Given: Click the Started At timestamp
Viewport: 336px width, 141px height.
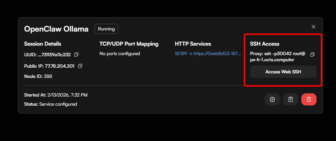Looking at the screenshot, I should pyautogui.click(x=56, y=95).
